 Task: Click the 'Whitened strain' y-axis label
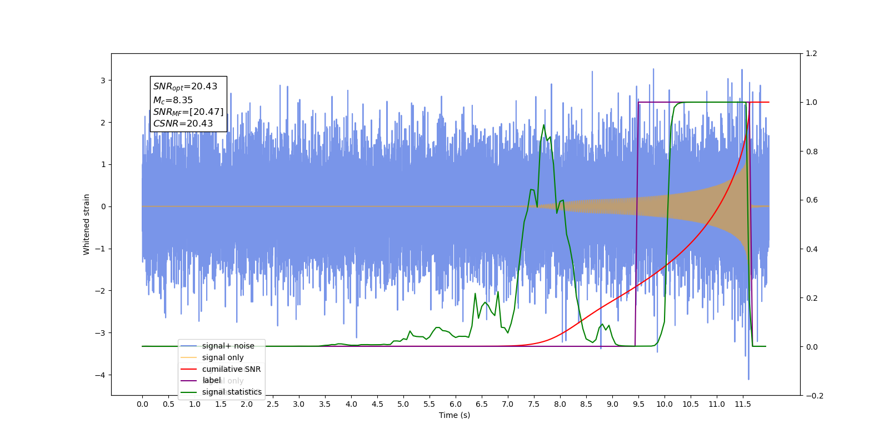pos(86,224)
